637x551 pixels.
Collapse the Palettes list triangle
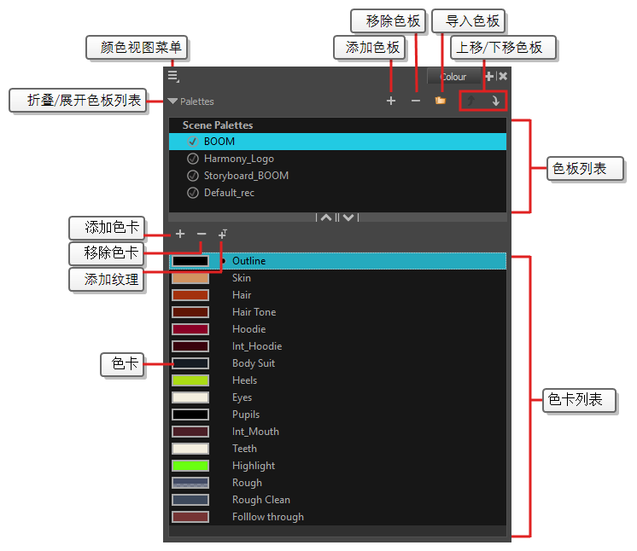173,101
